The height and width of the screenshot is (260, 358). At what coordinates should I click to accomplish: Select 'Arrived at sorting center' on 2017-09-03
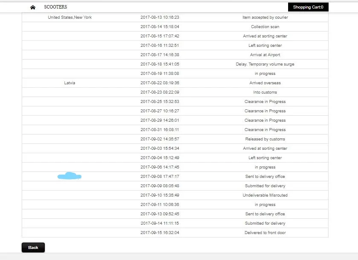[265, 149]
